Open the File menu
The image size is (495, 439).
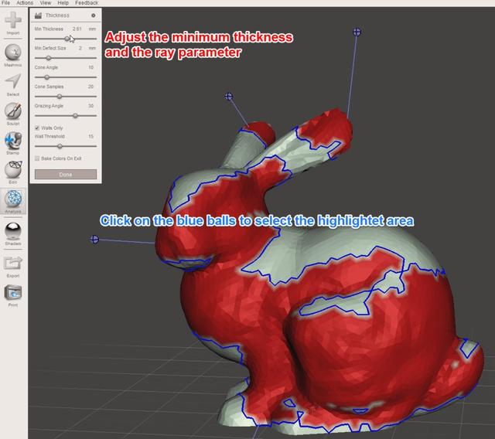coord(7,3)
